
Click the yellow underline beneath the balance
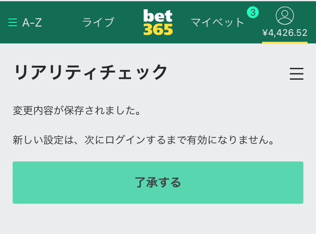click(285, 43)
